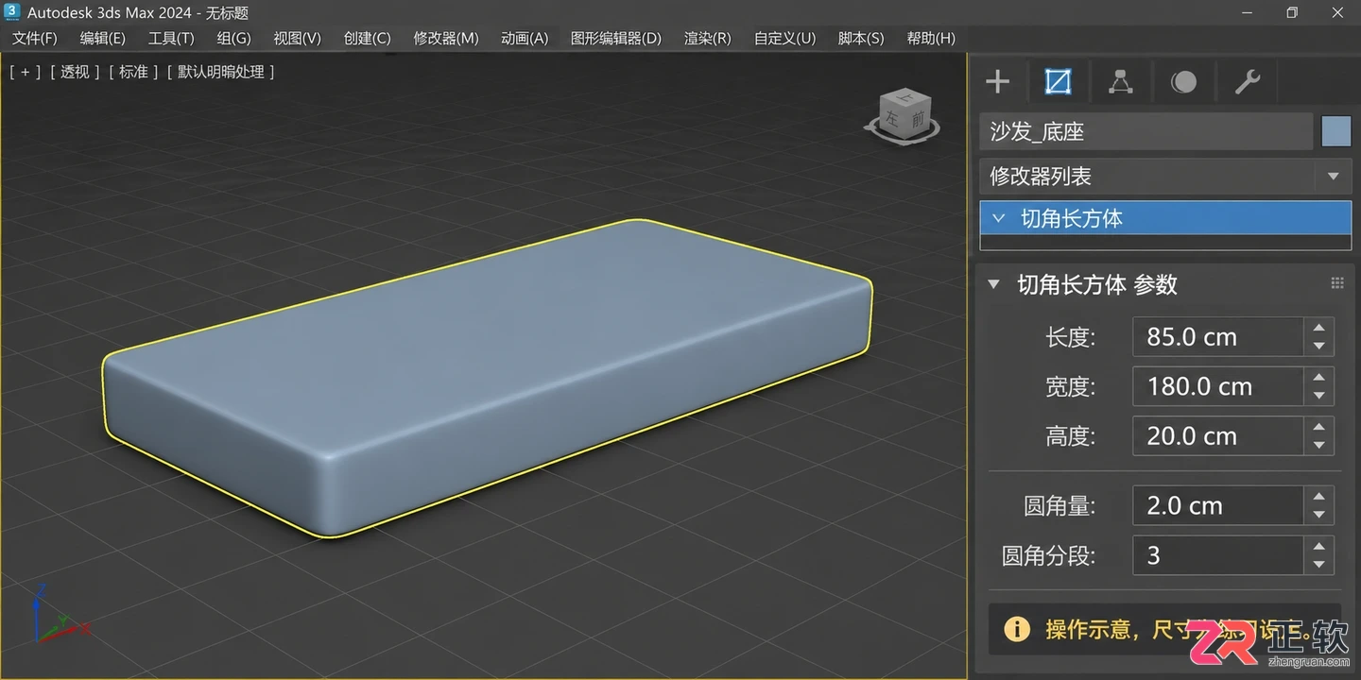
Task: Open the 创建(C) menu
Action: [x=368, y=38]
